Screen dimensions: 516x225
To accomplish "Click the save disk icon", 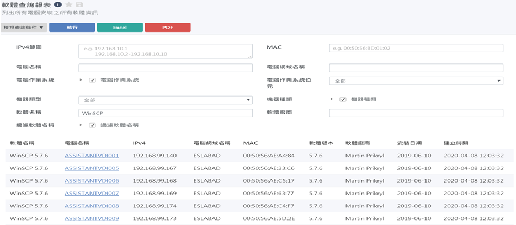I will (79, 4).
